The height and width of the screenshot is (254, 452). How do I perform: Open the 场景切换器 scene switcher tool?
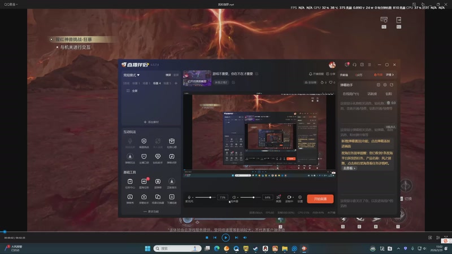(158, 197)
